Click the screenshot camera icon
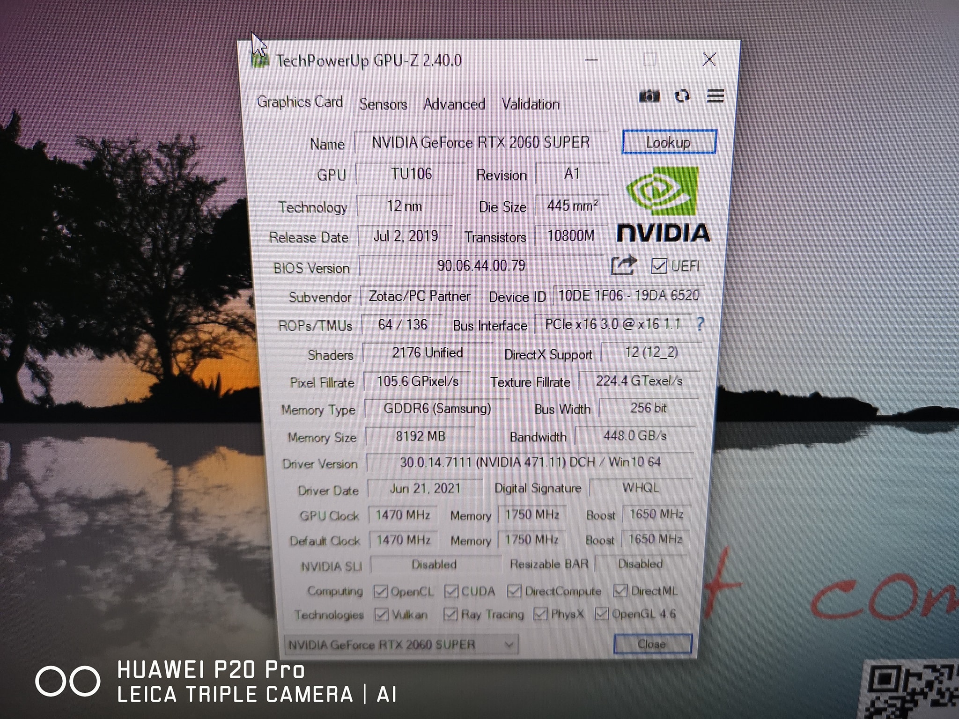This screenshot has height=719, width=959. [x=649, y=96]
